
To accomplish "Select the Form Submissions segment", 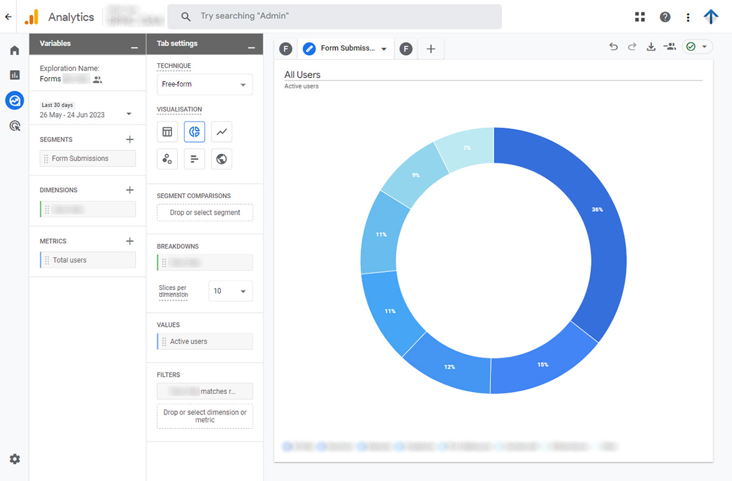I will pyautogui.click(x=88, y=159).
